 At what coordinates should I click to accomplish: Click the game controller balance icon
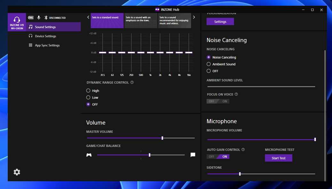89,155
